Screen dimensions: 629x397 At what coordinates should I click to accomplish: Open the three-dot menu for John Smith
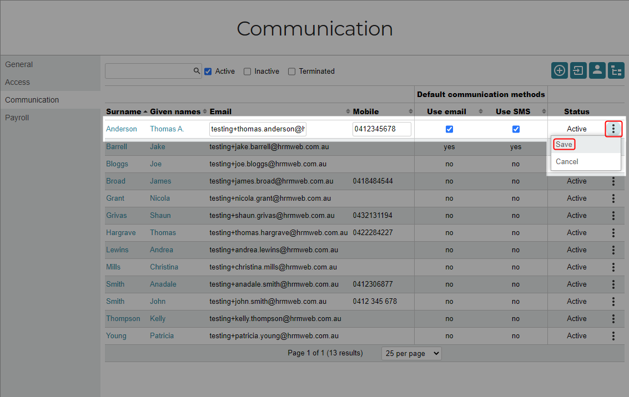(613, 302)
